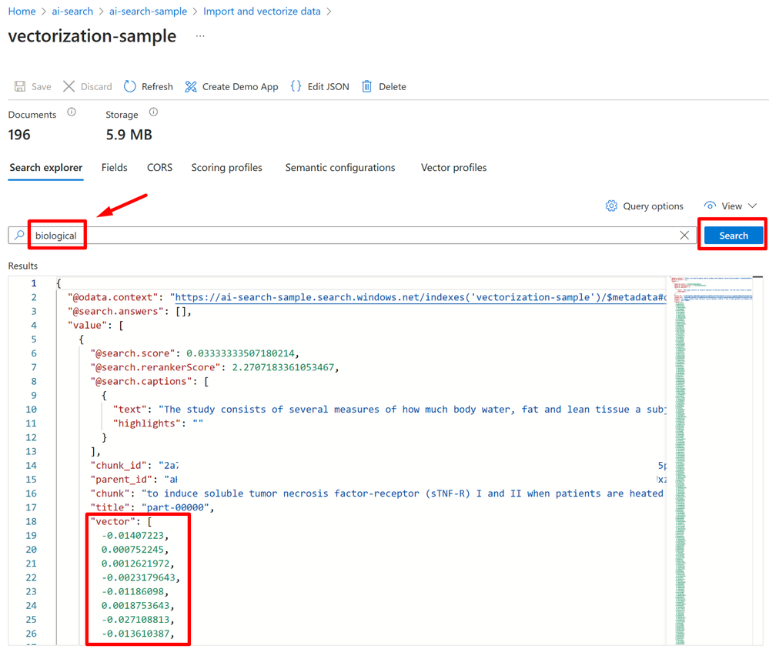Viewport: 769px width, 649px height.
Task: Click the "vector" key on line 18
Action: [x=113, y=521]
